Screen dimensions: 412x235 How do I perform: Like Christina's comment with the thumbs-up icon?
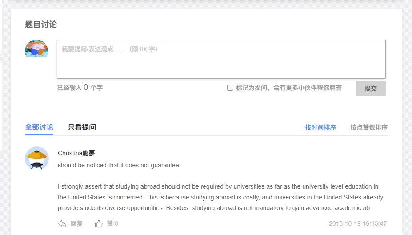pos(99,224)
